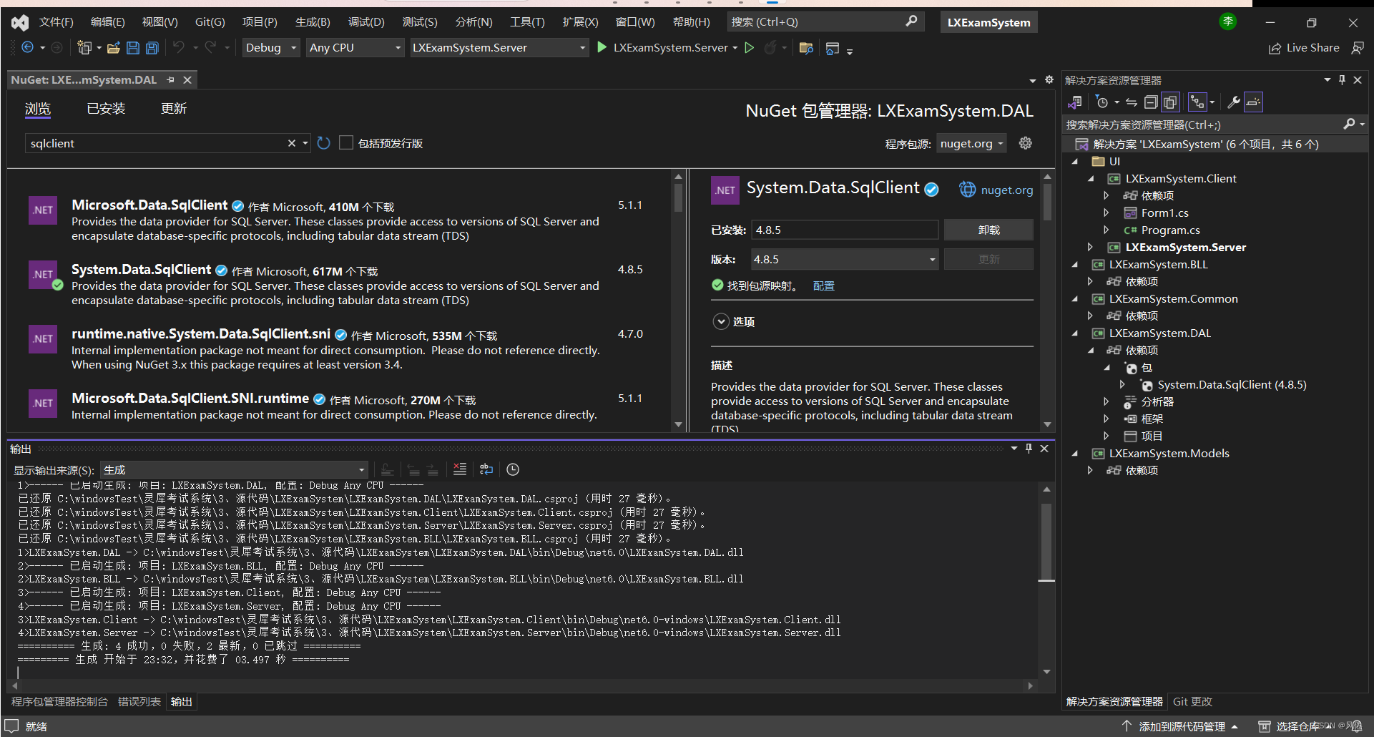Toggle Show All Files in Solution Explorer
Screen dimensions: 1374x737
click(x=1170, y=103)
